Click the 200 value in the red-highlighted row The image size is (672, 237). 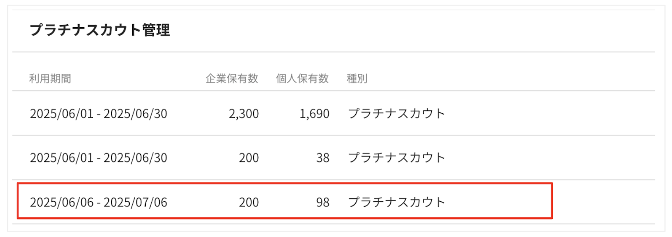(x=249, y=202)
